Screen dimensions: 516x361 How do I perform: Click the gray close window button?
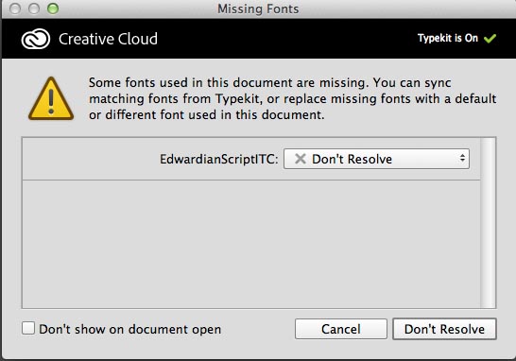pyautogui.click(x=15, y=9)
